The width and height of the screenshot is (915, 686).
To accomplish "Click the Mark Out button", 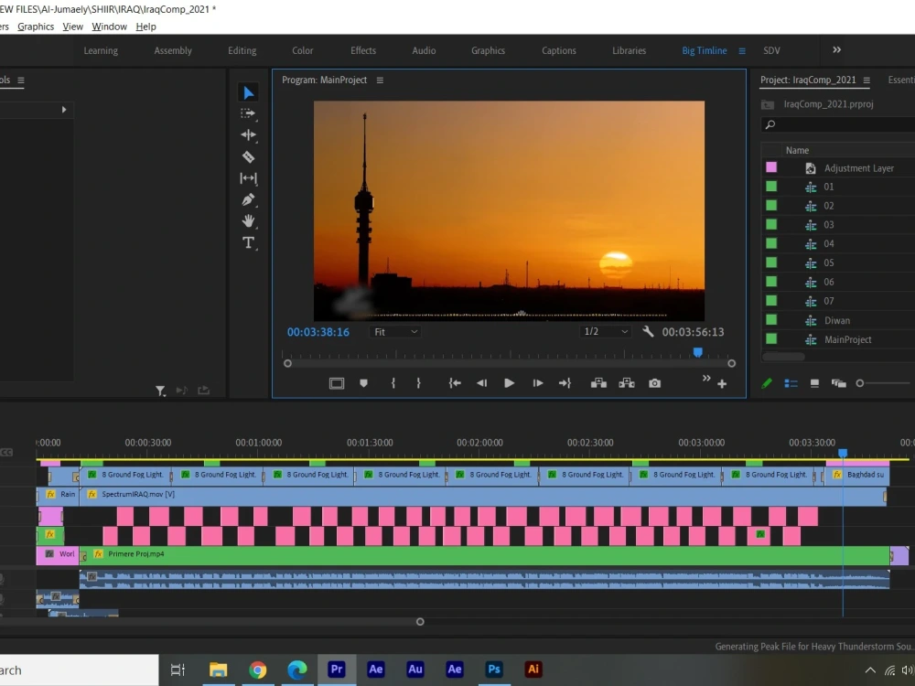I will point(418,383).
